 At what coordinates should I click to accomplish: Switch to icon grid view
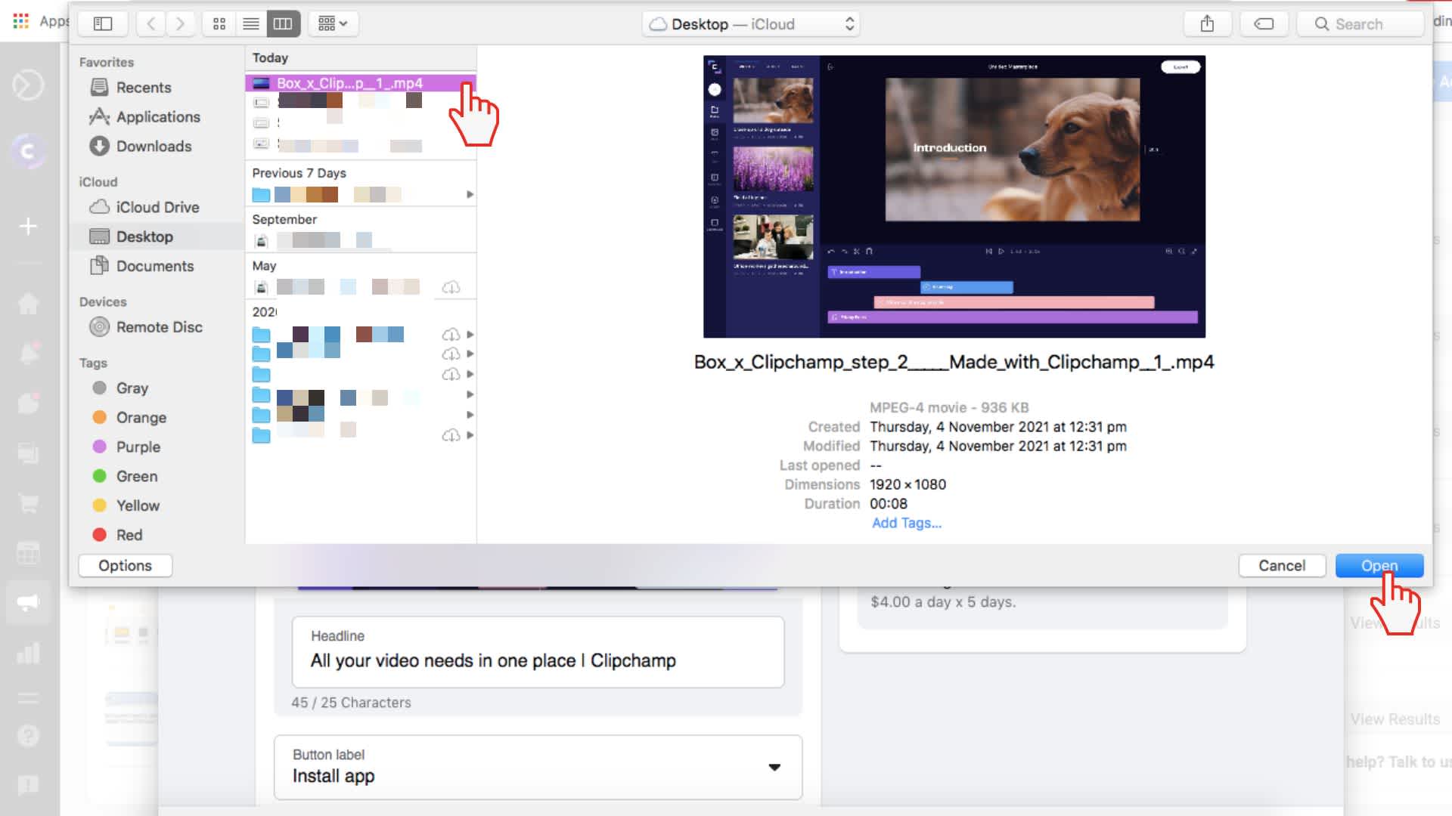point(219,24)
